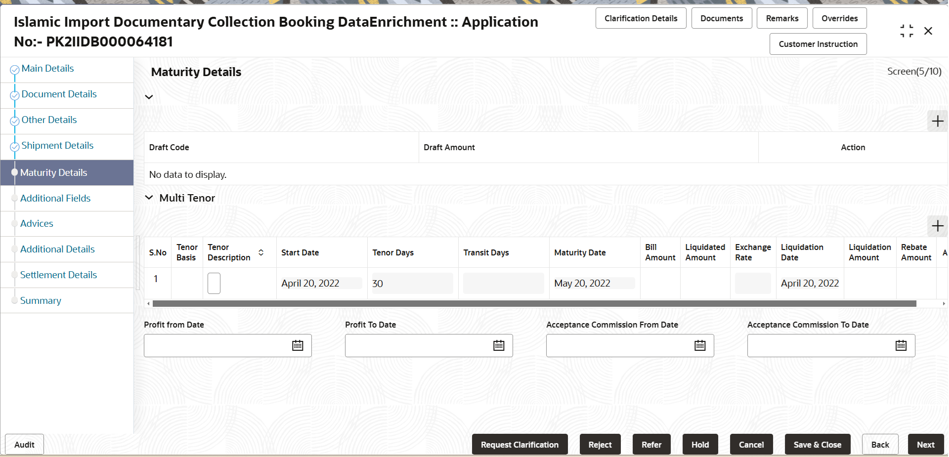Click Save & Close button
The image size is (949, 457).
[817, 444]
